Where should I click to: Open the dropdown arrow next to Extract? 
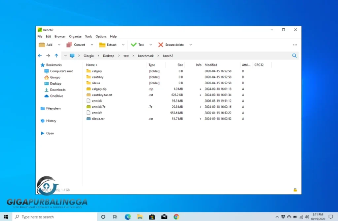pyautogui.click(x=123, y=45)
